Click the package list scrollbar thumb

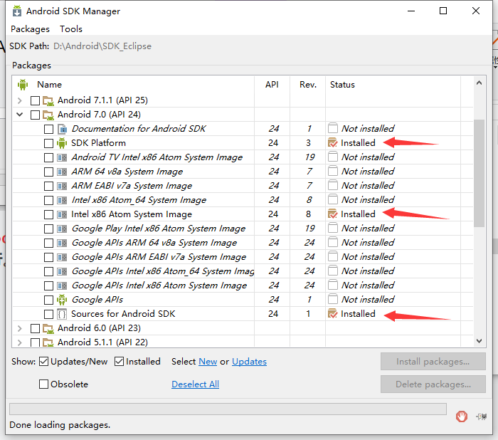pos(480,173)
